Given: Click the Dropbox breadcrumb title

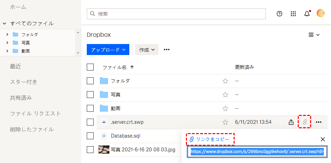Looking at the screenshot, I should [99, 35].
